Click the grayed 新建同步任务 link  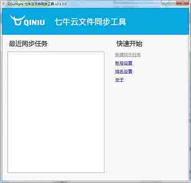pyautogui.click(x=128, y=55)
